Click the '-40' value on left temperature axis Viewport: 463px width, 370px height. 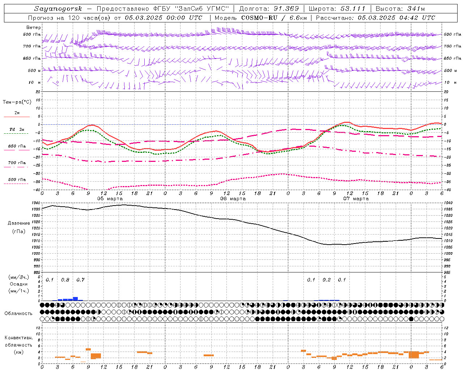[x=37, y=189]
